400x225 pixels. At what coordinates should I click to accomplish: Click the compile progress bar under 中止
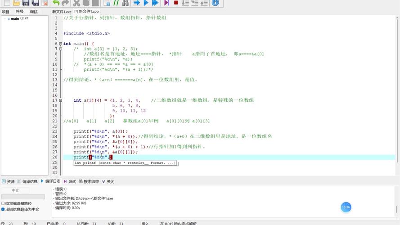(x=23, y=197)
